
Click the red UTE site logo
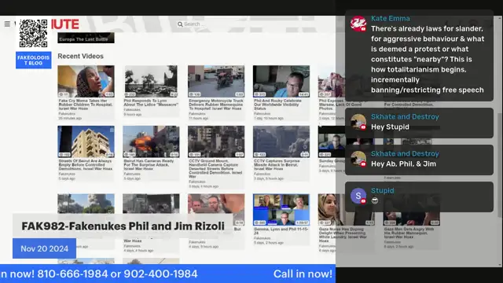pyautogui.click(x=65, y=24)
